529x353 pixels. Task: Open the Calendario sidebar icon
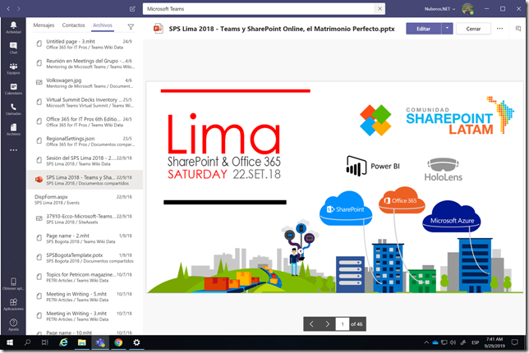pos(13,89)
